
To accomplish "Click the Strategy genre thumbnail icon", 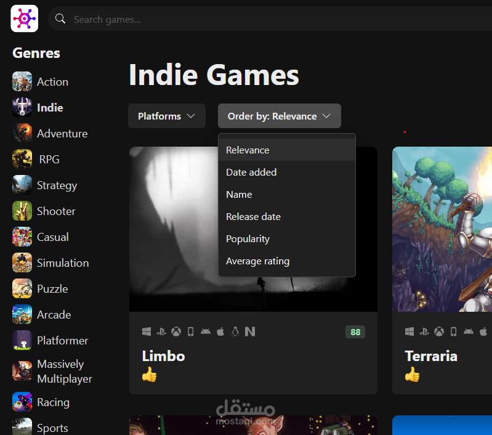I will pos(22,185).
